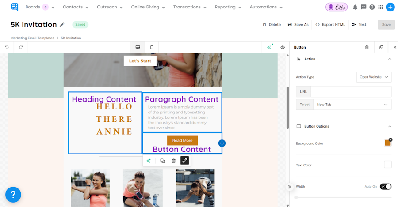Redo the last editor change
398x207 pixels.
click(21, 47)
